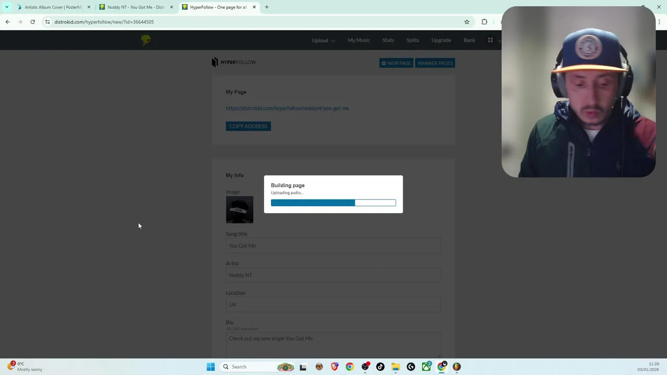Open the apps grid icon in DistroKid header

click(490, 40)
